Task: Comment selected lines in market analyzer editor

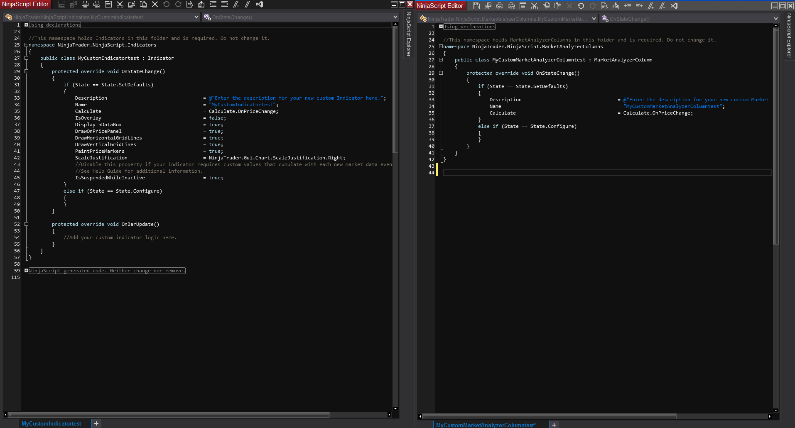Action: point(650,6)
